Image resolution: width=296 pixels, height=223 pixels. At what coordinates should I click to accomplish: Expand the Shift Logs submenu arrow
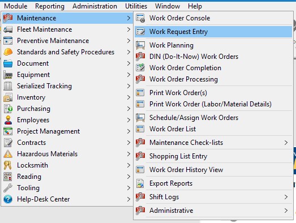286,197
